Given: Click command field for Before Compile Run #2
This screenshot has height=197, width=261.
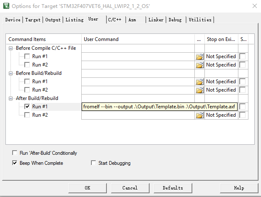Looking at the screenshot, I should tap(138, 65).
